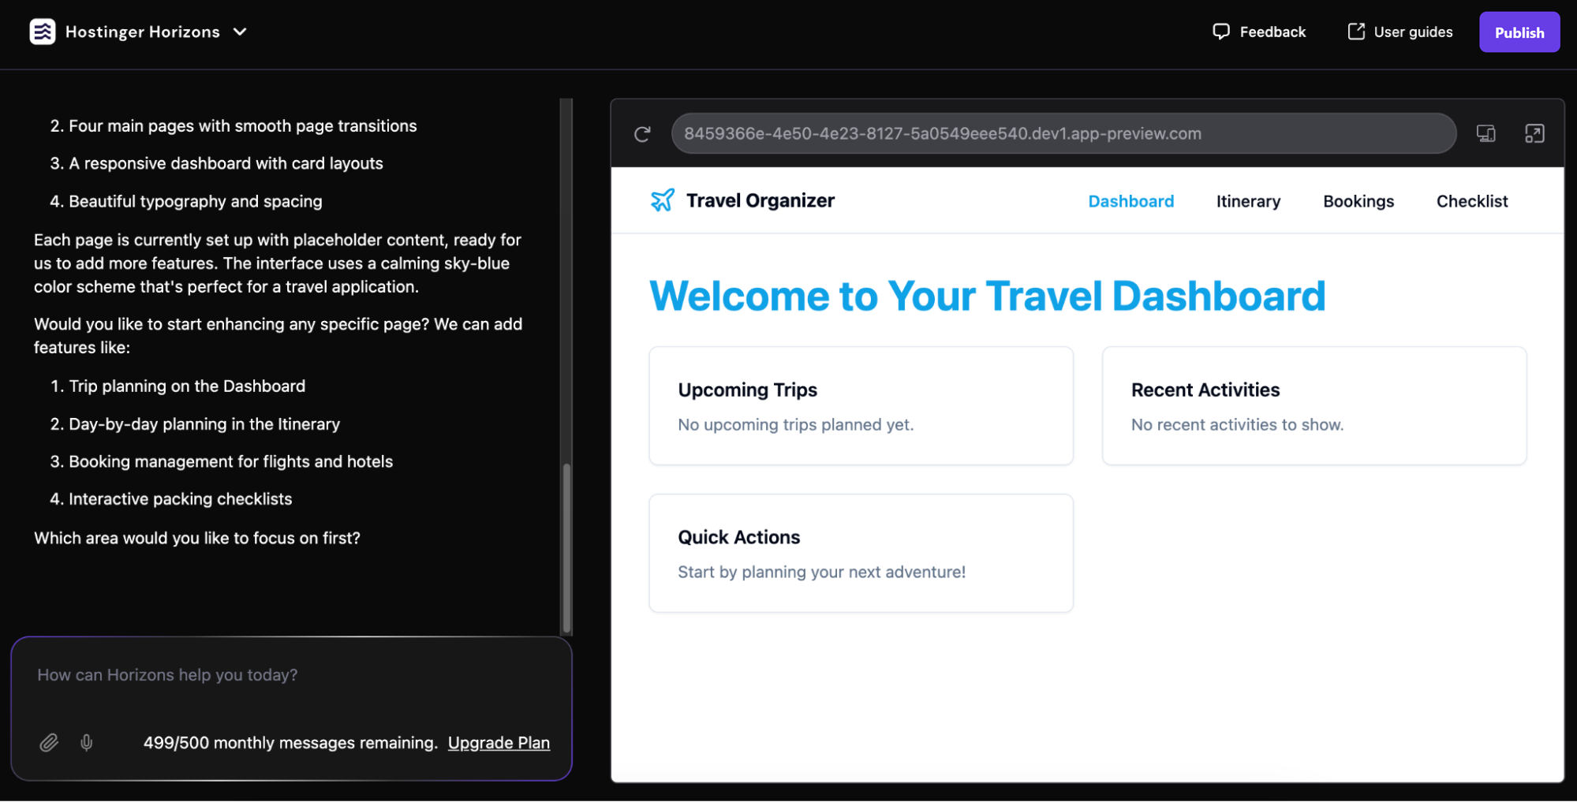Click the Publish button
This screenshot has height=802, width=1577.
[x=1519, y=32]
